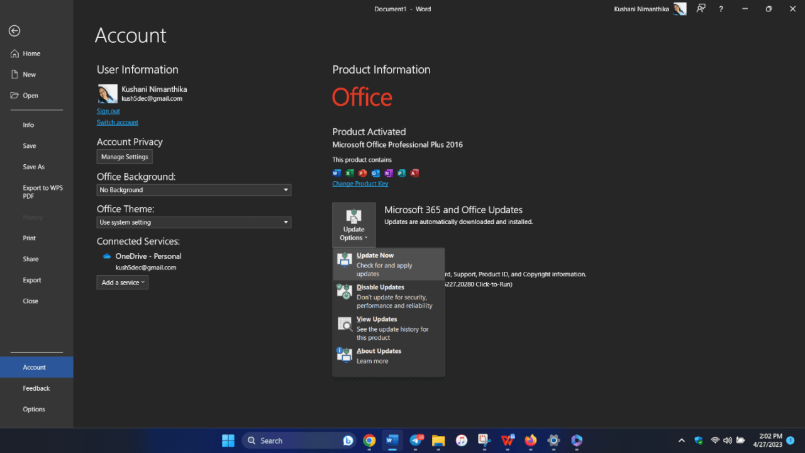805x453 pixels.
Task: Click Kushani's profile picture thumbnail
Action: (107, 93)
